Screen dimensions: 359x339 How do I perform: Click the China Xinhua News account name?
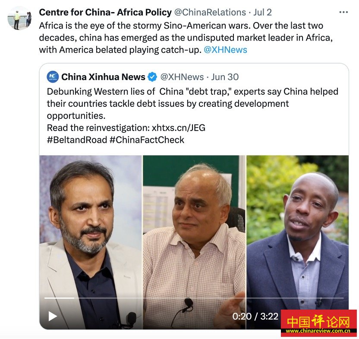pyautogui.click(x=103, y=77)
